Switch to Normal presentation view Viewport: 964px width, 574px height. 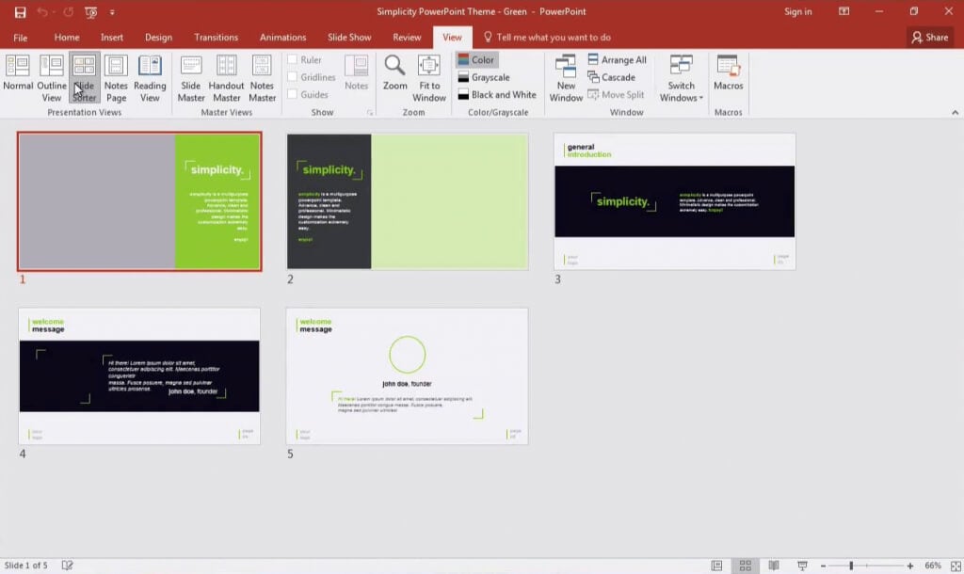18,75
